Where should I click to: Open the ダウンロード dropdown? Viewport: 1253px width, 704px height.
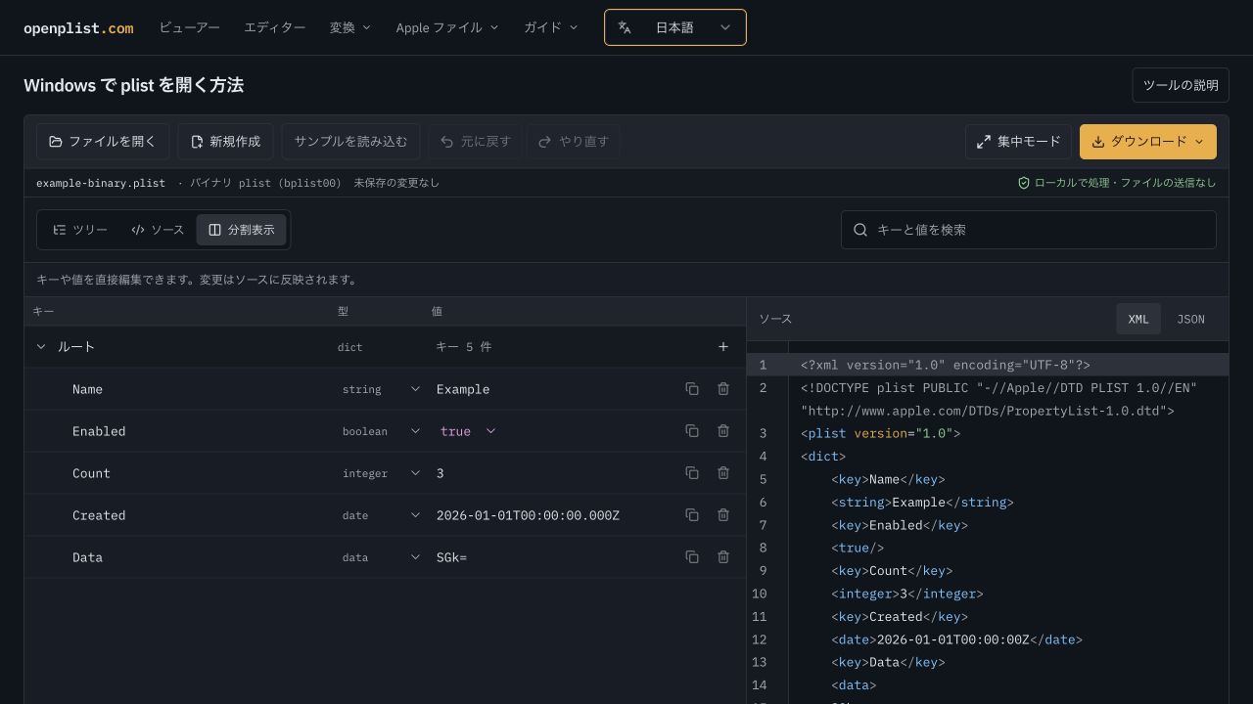pos(1148,142)
